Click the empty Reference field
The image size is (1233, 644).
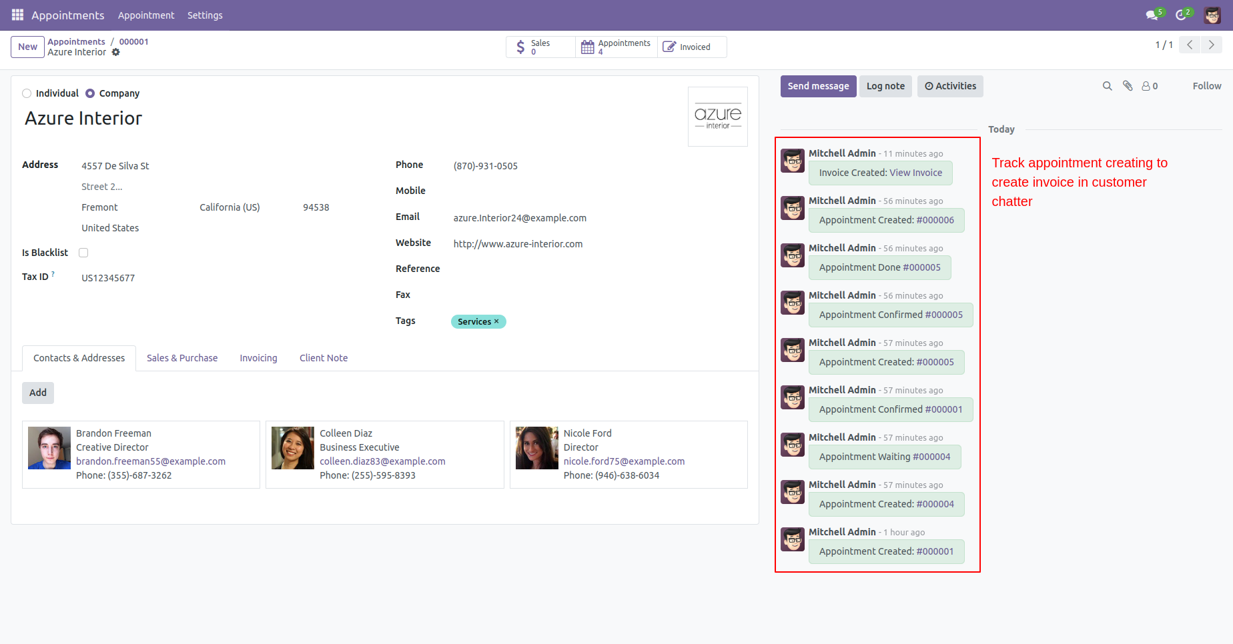599,269
